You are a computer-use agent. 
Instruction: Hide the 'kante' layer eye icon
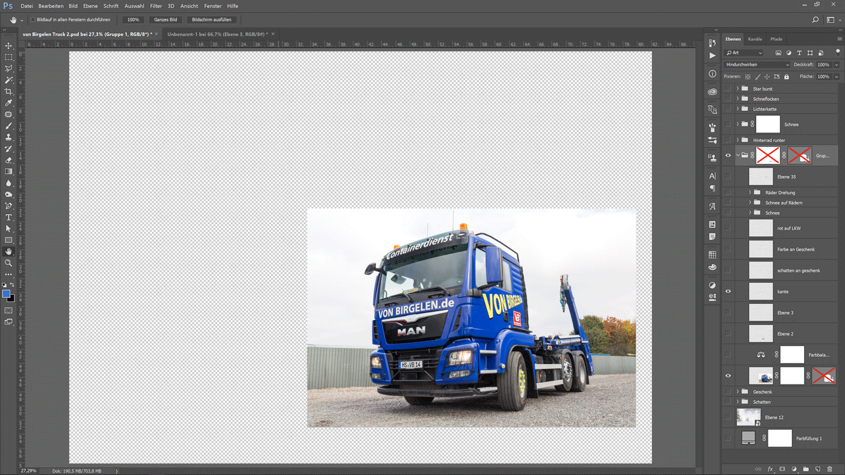point(728,291)
